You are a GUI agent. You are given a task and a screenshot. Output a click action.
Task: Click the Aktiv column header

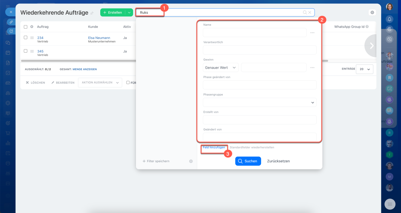click(127, 27)
